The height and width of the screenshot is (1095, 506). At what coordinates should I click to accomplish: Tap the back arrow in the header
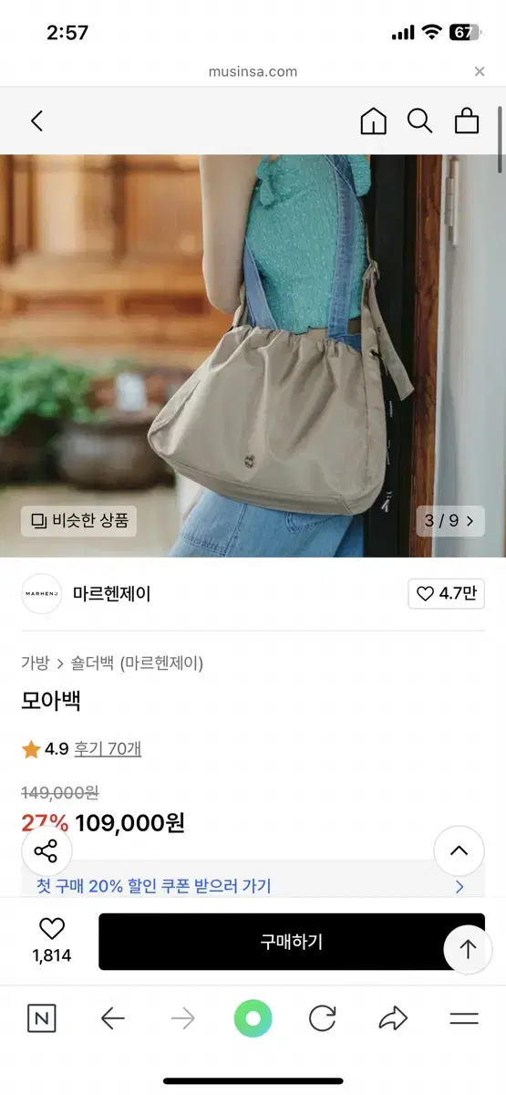(36, 120)
